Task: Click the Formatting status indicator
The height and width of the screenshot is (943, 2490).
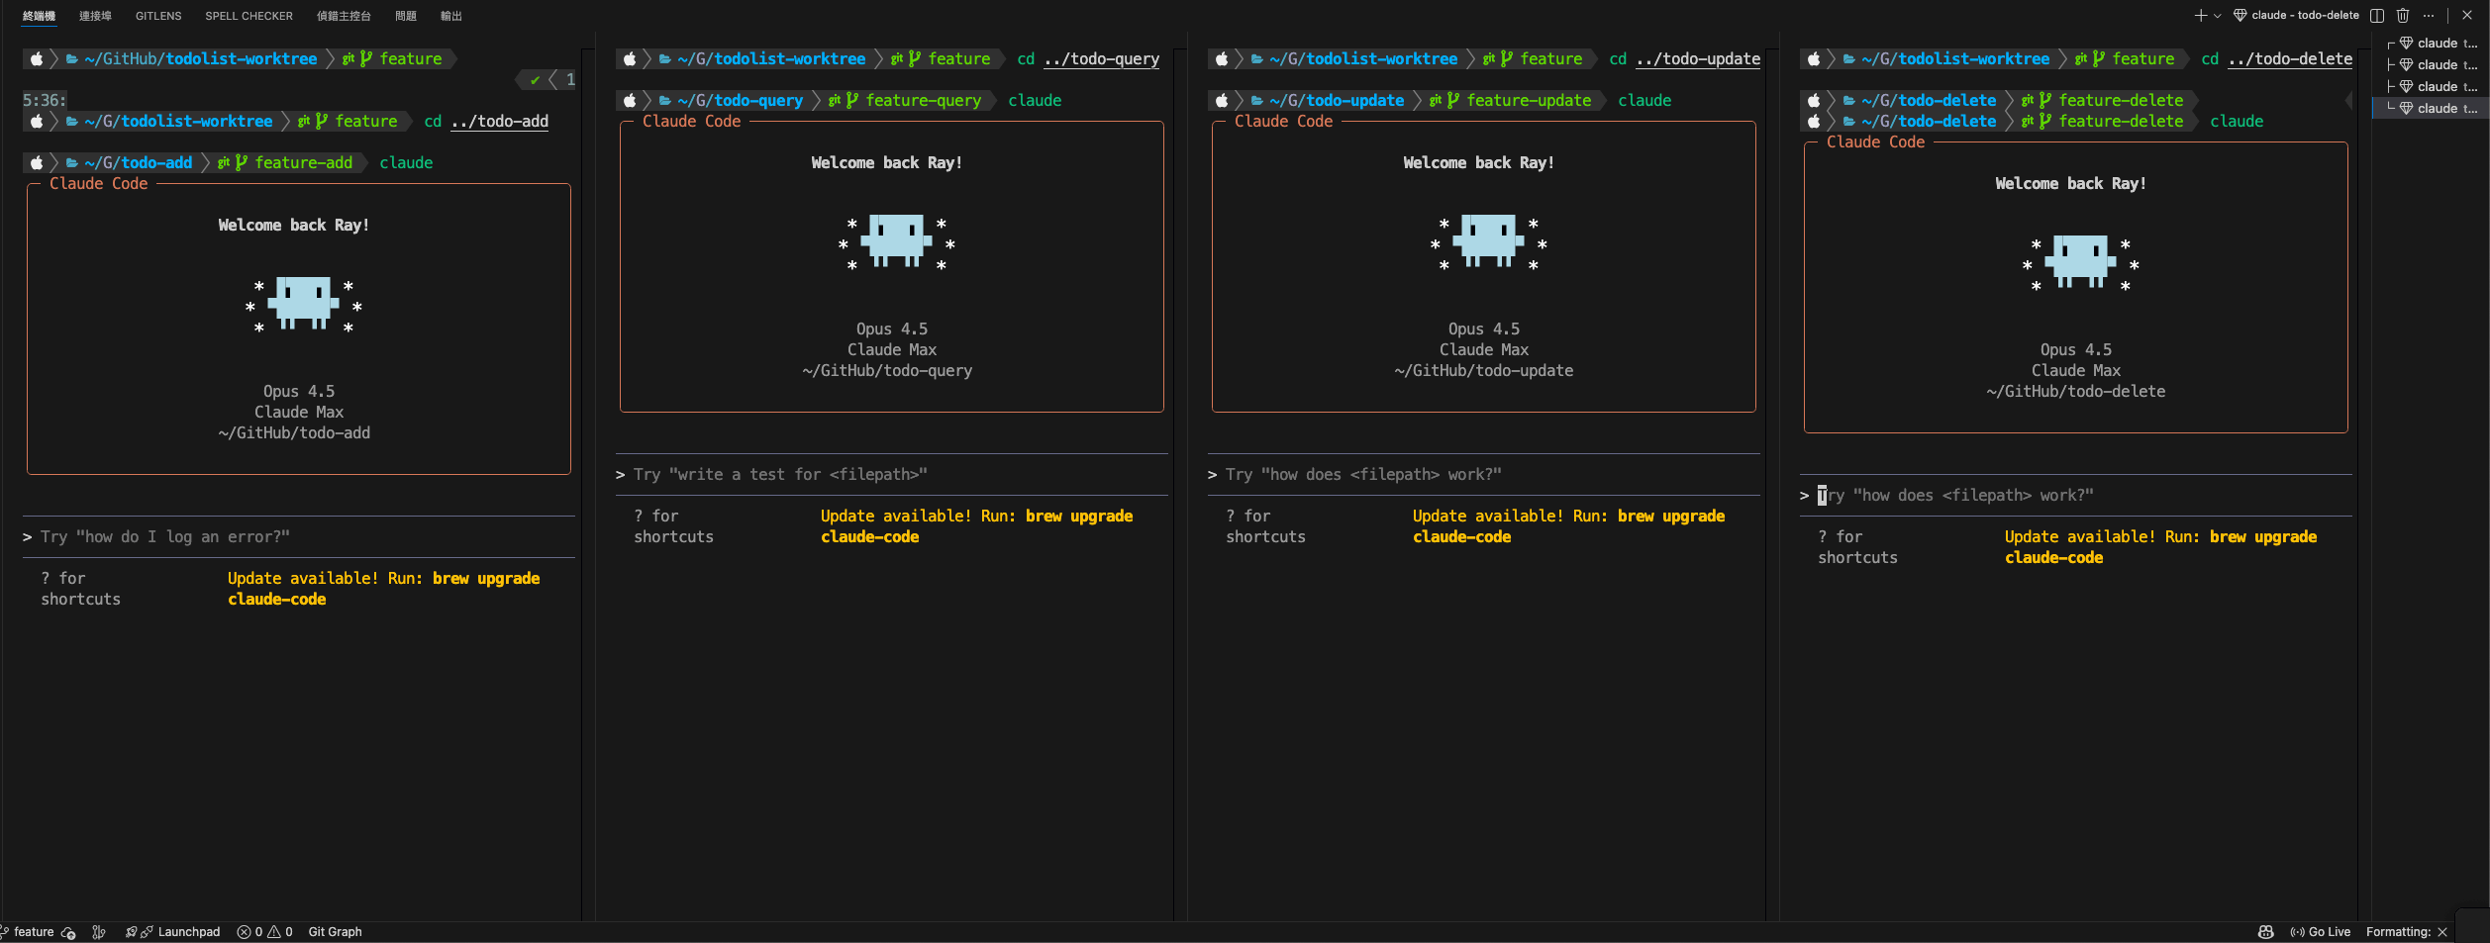Action: click(x=2407, y=932)
